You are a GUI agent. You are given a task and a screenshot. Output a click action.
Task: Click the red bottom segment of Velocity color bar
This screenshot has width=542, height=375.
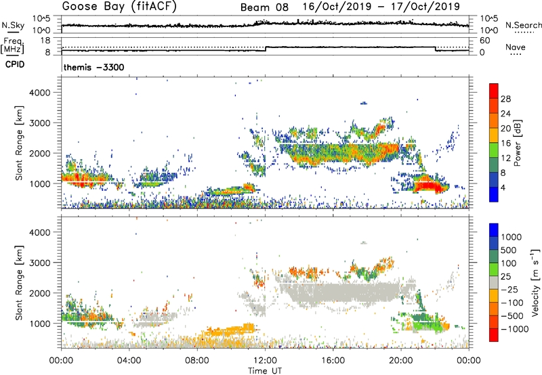tap(494, 335)
